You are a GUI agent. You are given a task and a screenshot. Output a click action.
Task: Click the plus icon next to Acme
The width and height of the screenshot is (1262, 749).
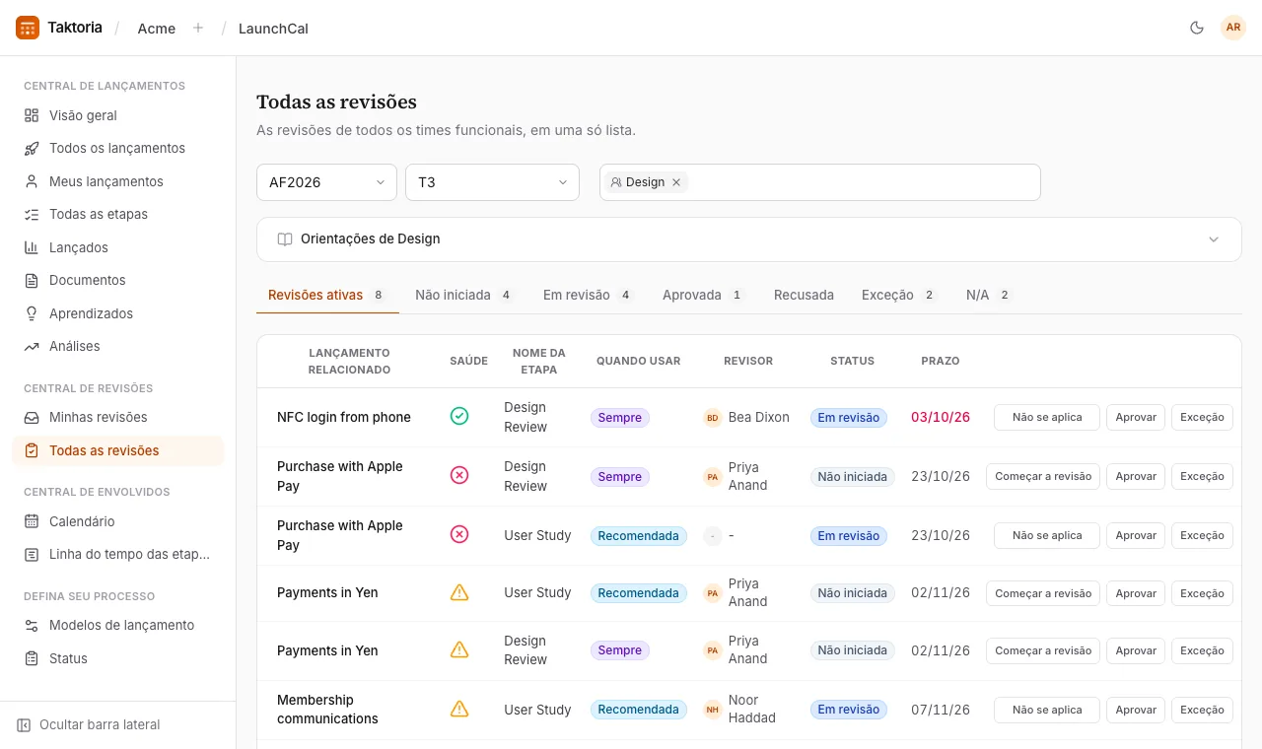click(x=198, y=28)
